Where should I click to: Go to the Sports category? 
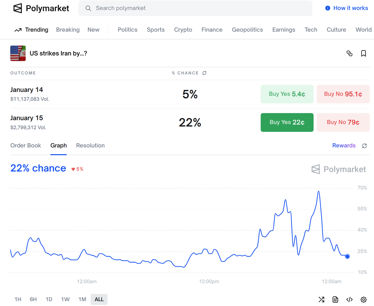[x=156, y=30]
